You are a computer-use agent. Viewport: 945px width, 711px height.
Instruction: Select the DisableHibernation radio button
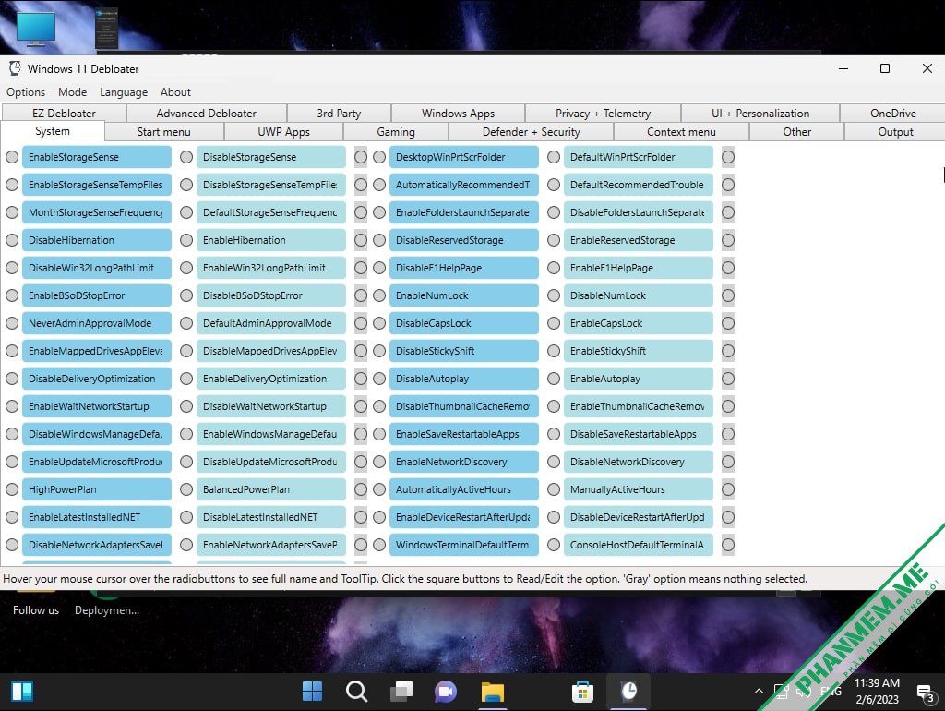click(x=12, y=241)
